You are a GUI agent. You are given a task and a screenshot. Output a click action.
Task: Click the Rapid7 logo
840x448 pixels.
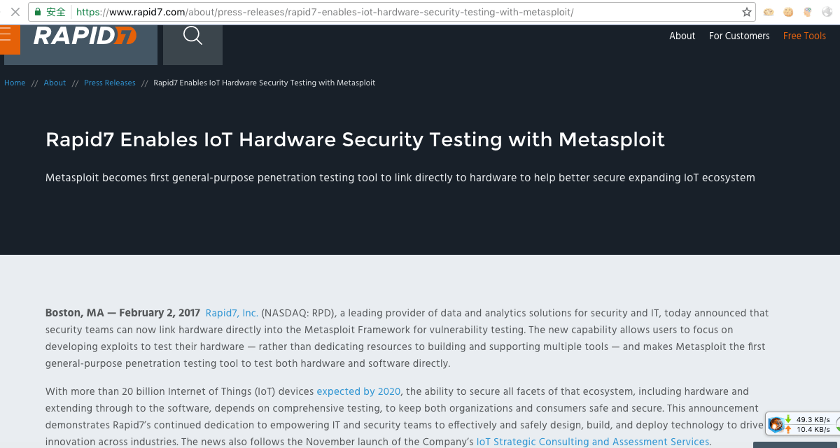coord(85,36)
